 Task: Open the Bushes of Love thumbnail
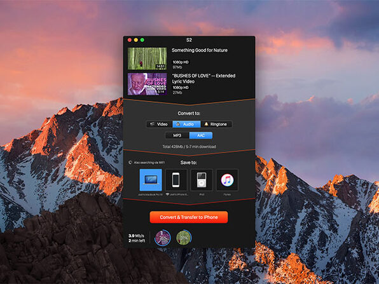[147, 84]
